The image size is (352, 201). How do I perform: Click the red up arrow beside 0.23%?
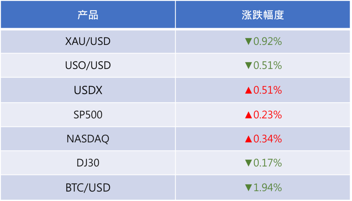tap(249, 115)
